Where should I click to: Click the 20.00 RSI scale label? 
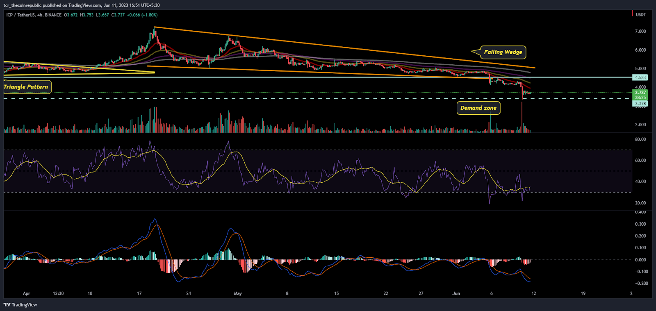coord(640,203)
